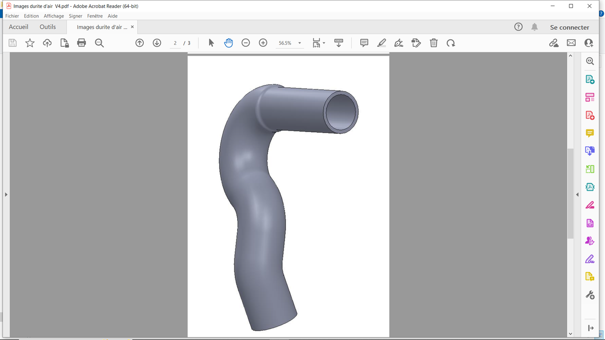This screenshot has height=340, width=605.
Task: Open the 56.5% zoom level dropdown
Action: coord(289,43)
